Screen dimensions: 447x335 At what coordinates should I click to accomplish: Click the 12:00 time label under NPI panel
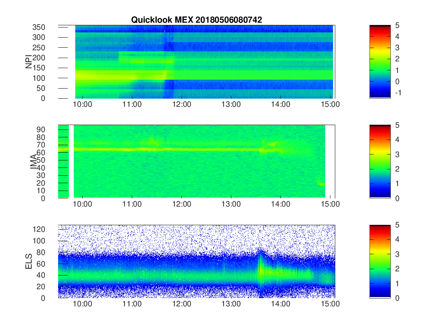point(181,104)
